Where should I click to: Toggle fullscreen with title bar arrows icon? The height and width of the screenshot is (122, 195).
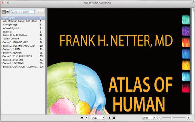pos(193,3)
